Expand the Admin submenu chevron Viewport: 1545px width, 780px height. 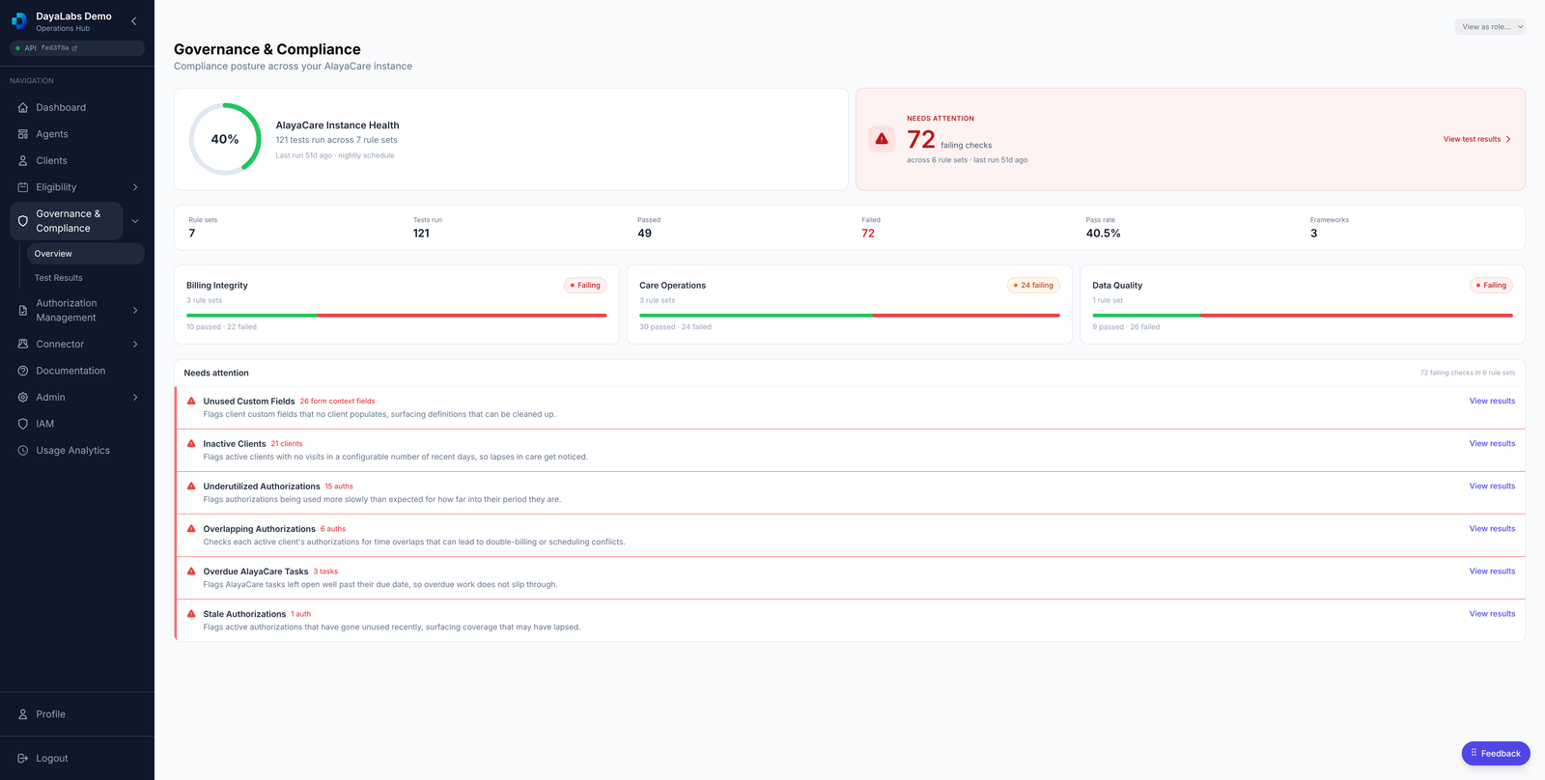tap(135, 397)
